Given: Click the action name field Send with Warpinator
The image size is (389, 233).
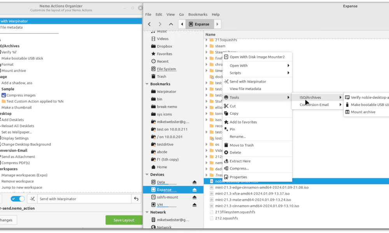Looking at the screenshot, I should coord(84,199).
